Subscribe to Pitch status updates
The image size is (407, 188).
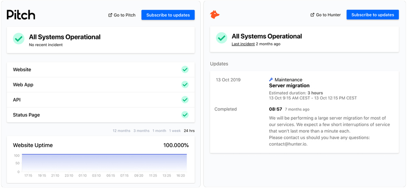[x=168, y=15]
